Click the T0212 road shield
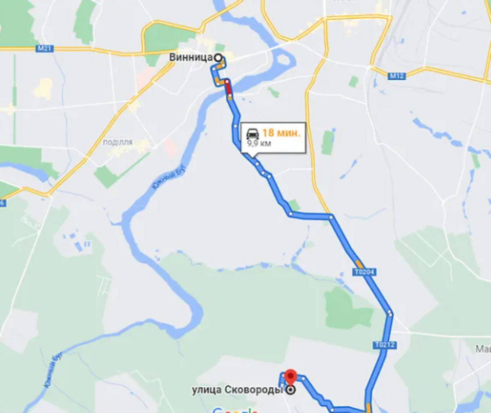The height and width of the screenshot is (413, 491). click(385, 345)
